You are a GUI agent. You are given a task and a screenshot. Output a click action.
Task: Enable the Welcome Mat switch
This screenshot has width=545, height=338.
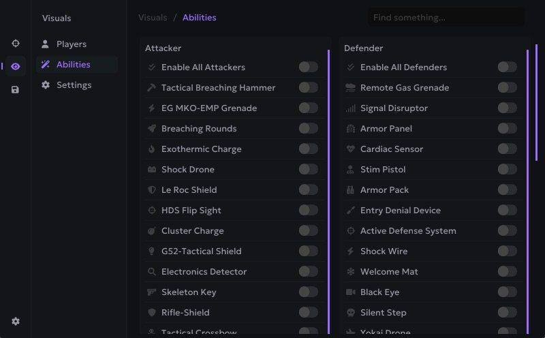[x=507, y=271]
